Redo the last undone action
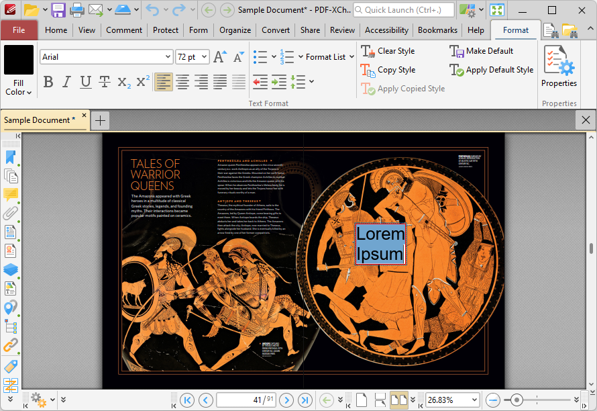597x411 pixels. (x=178, y=10)
